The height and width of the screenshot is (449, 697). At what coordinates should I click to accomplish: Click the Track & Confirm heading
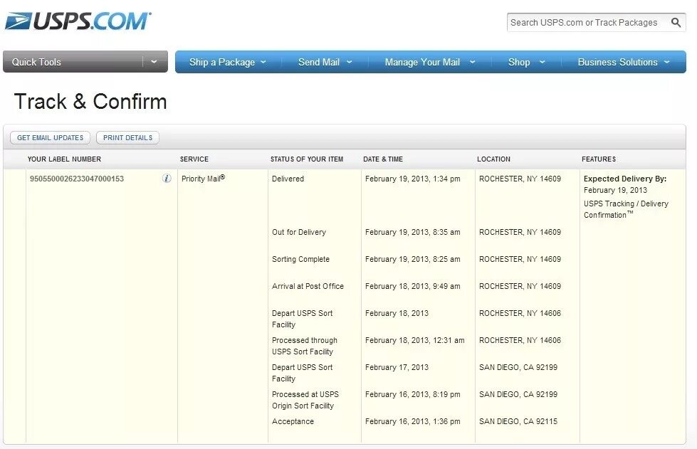pyautogui.click(x=90, y=101)
